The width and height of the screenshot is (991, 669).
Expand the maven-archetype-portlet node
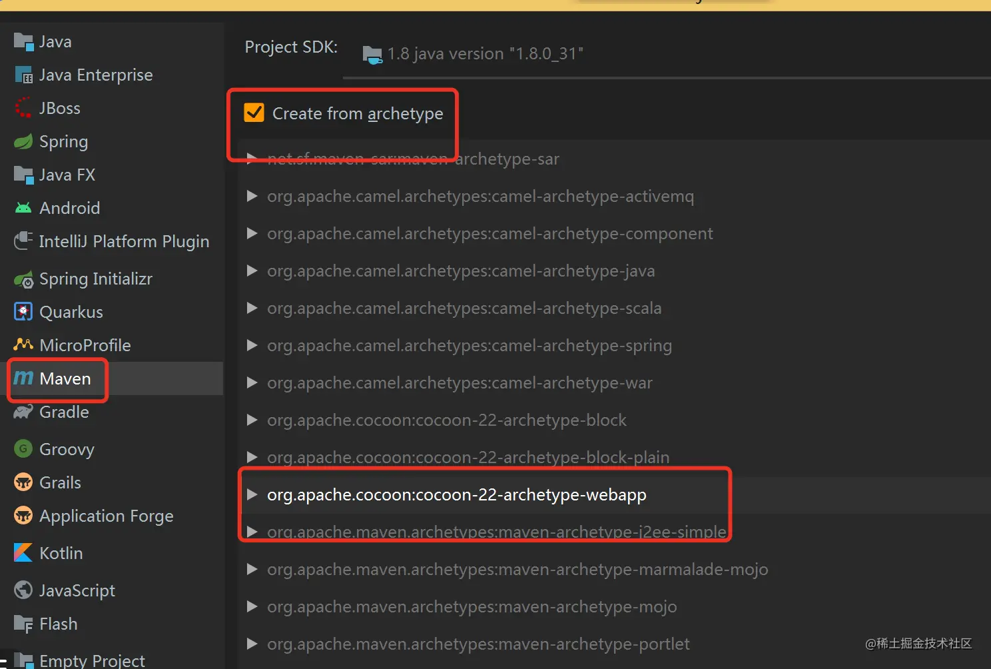(x=252, y=644)
